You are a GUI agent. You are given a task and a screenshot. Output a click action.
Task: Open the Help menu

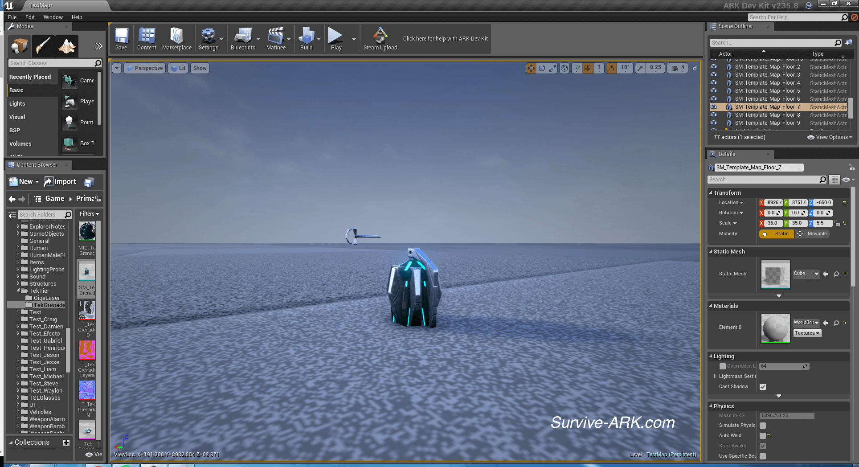(x=77, y=17)
